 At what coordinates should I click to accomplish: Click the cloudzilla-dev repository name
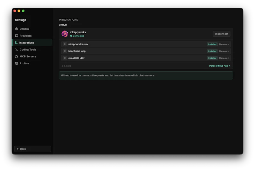click(x=76, y=58)
